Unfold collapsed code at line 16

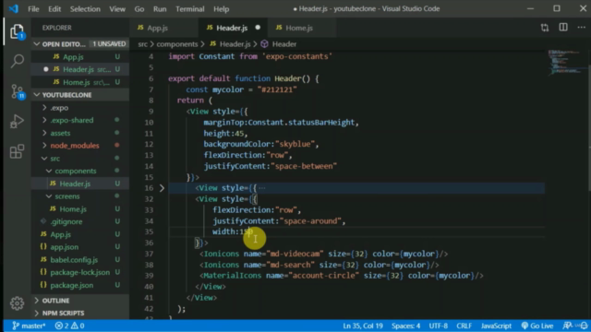click(162, 188)
